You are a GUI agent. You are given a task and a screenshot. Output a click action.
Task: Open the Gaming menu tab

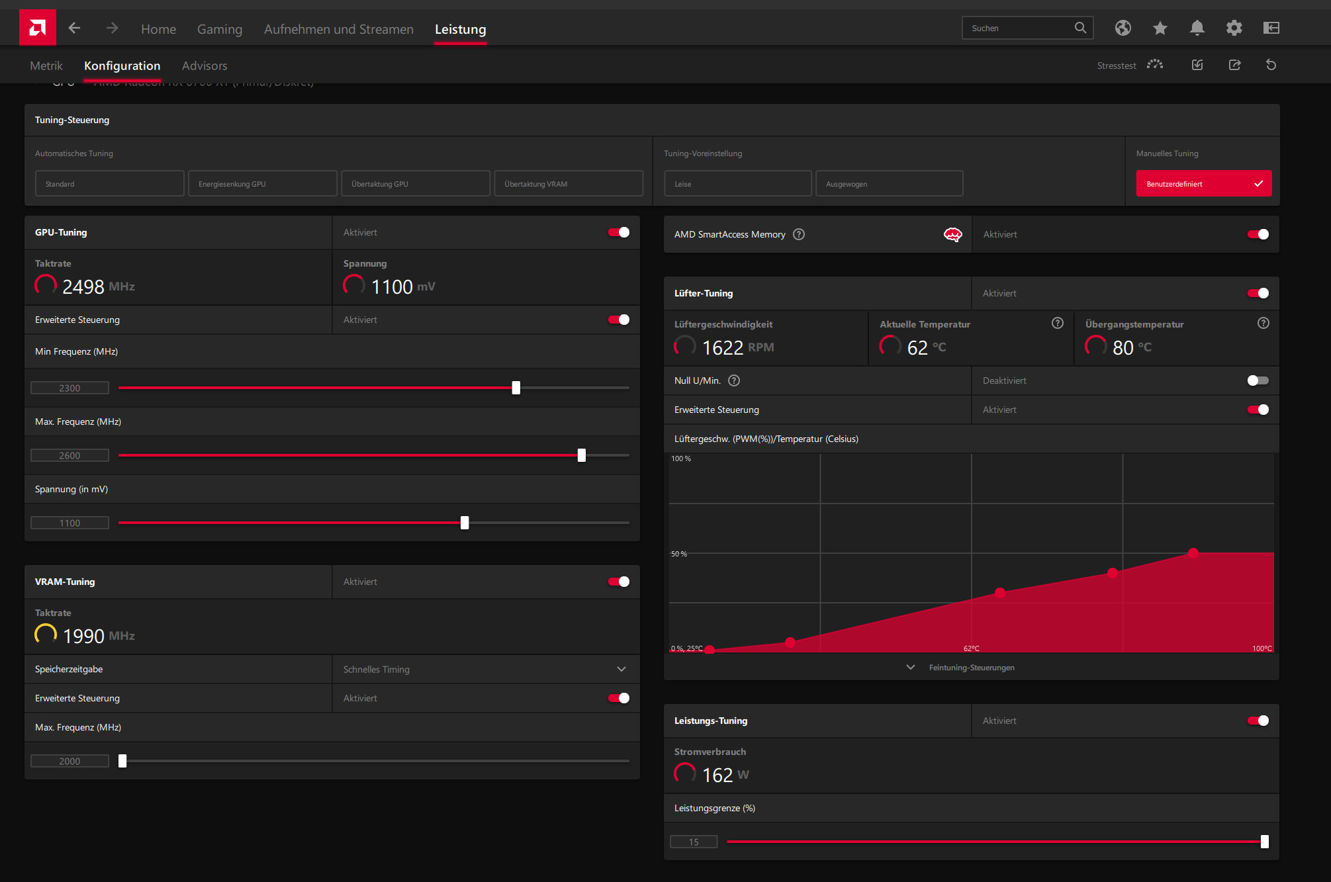click(220, 29)
